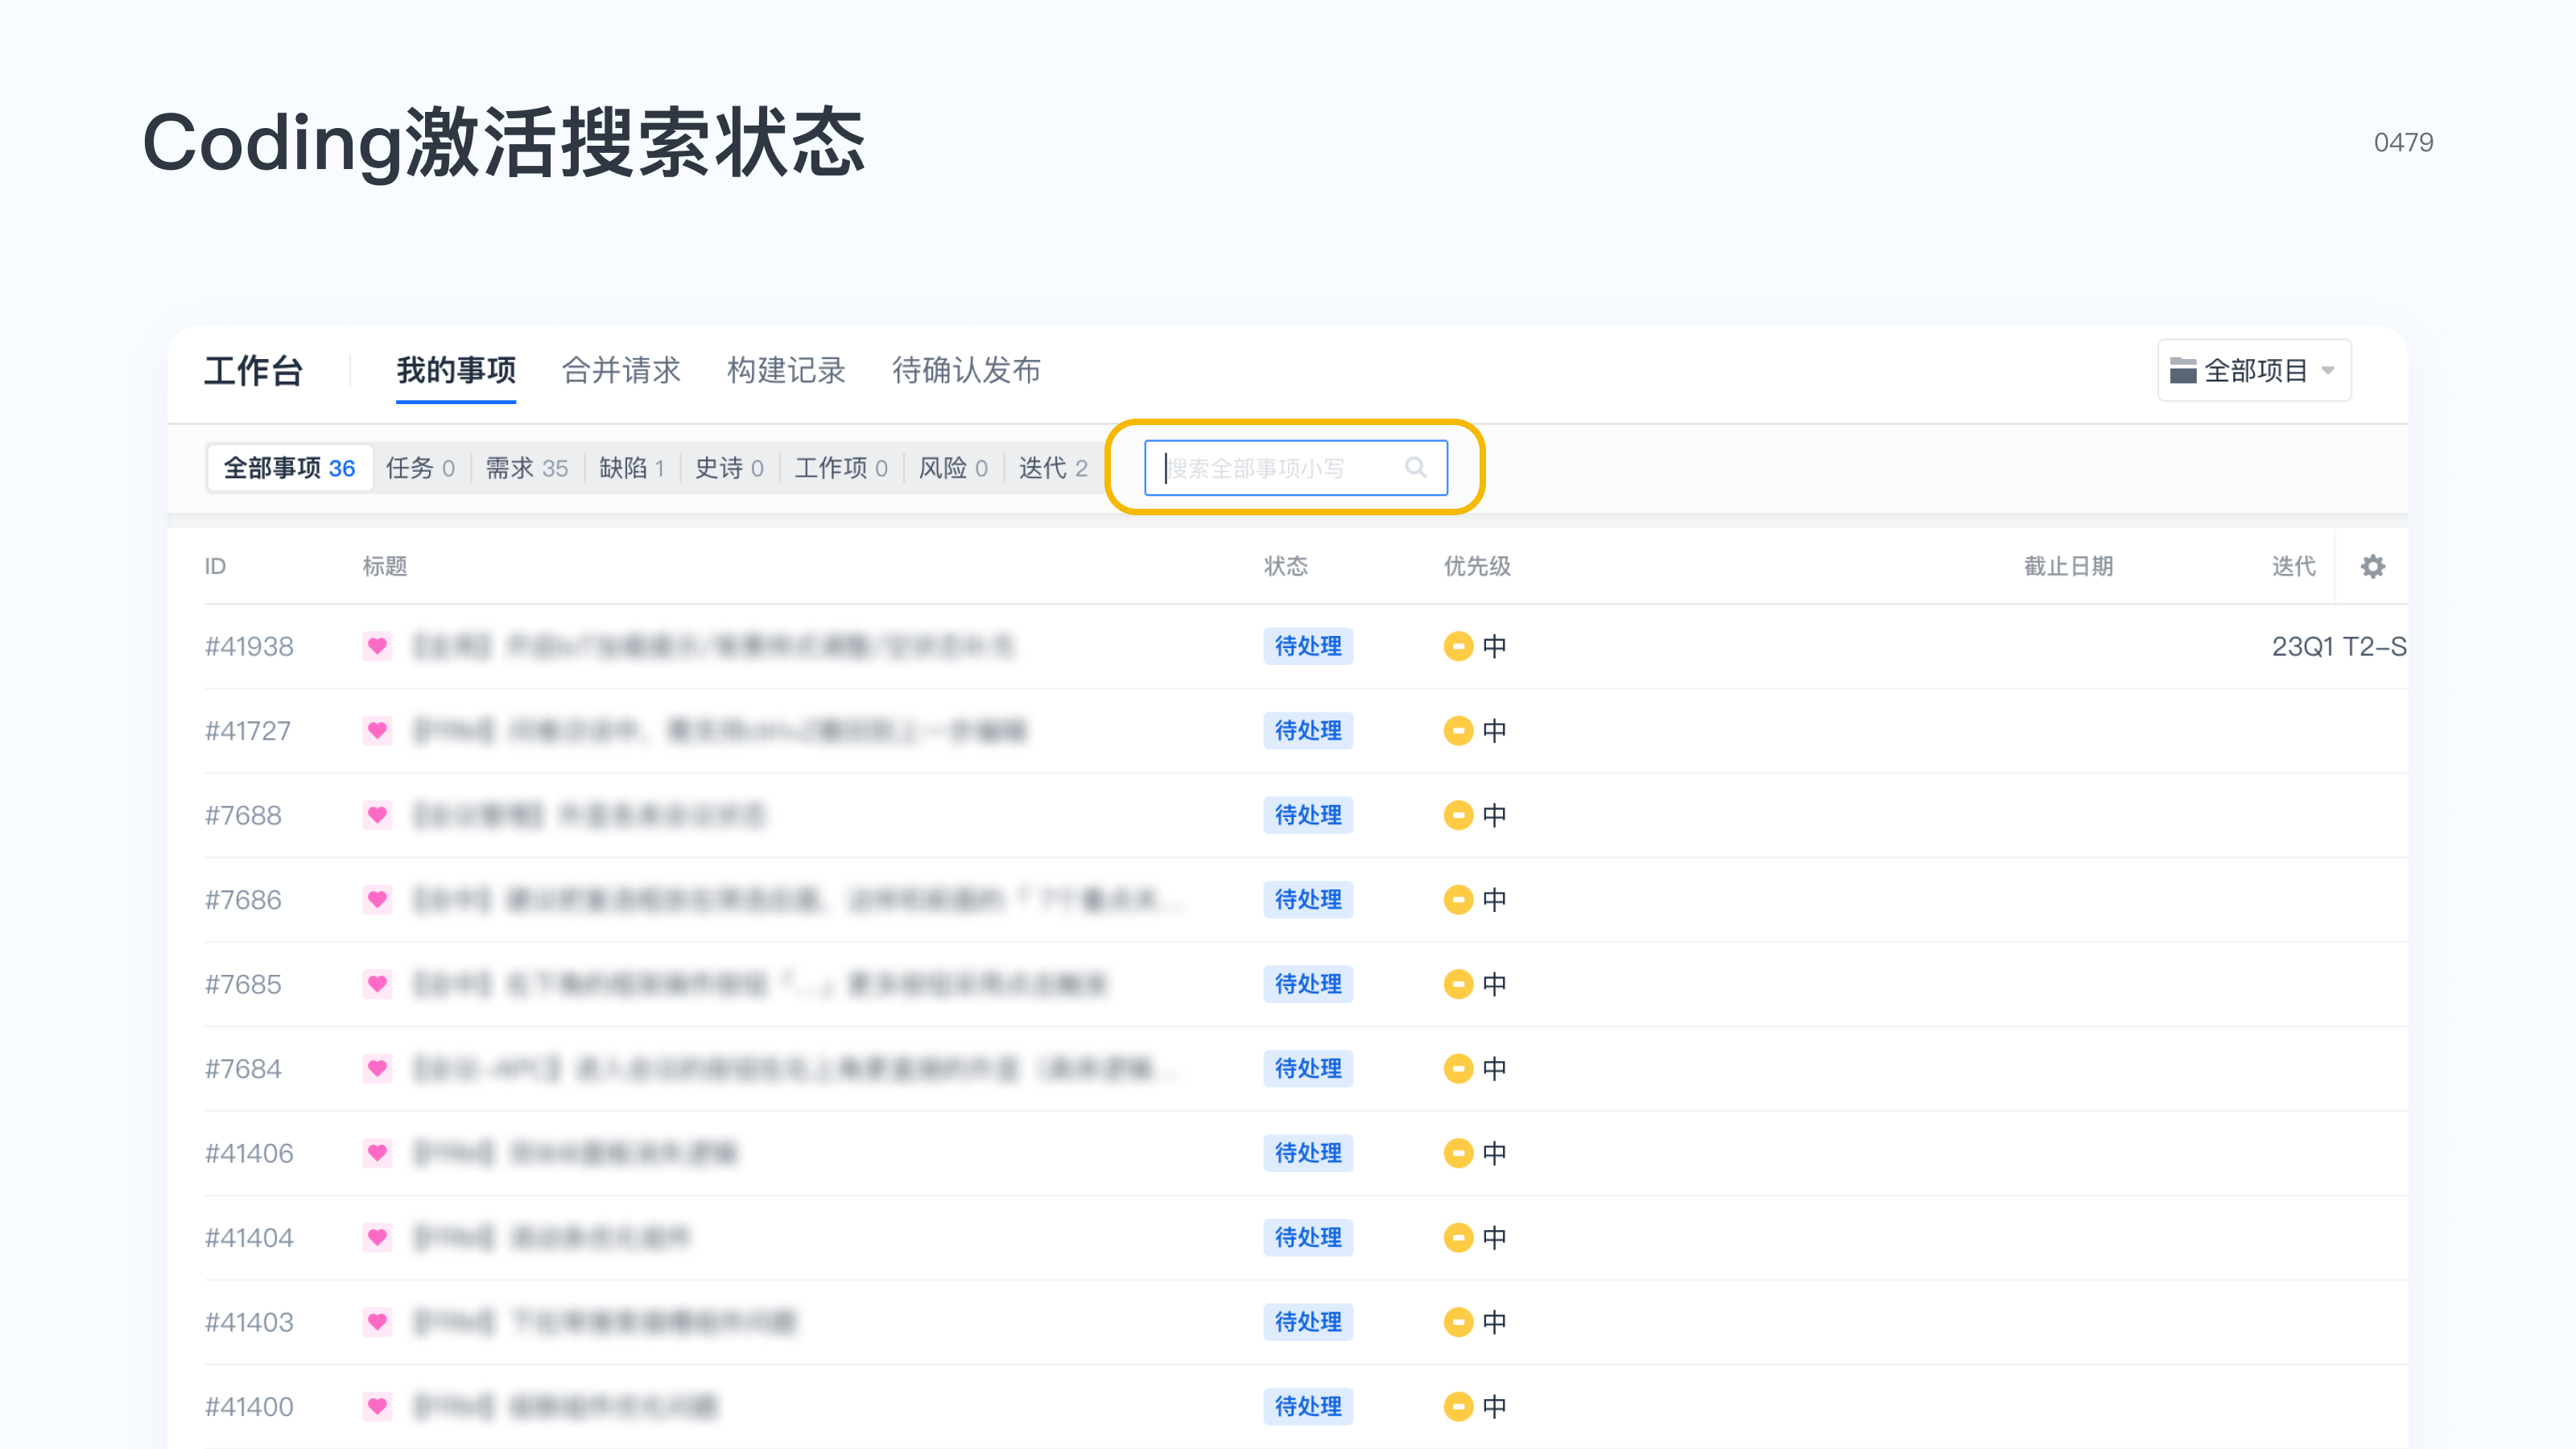Filter by 缺陷 1
This screenshot has width=2576, height=1449.
[632, 468]
